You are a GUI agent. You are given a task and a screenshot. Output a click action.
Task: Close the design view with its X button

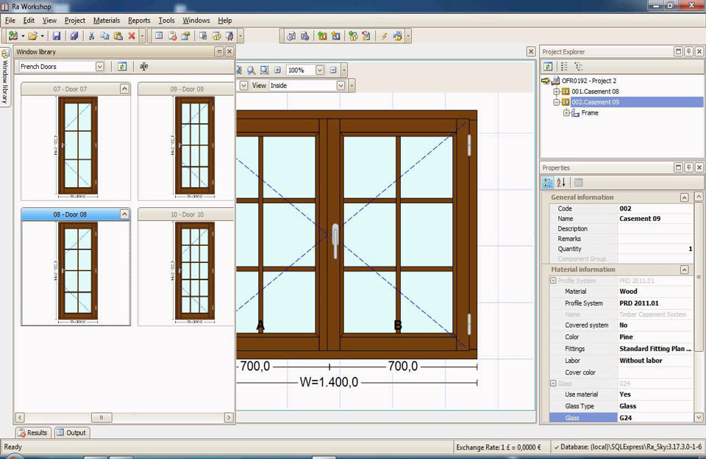(531, 51)
